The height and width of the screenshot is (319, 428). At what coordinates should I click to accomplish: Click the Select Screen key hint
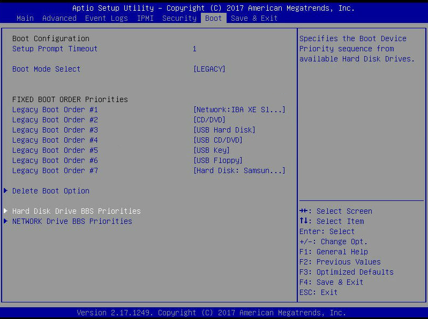click(336, 211)
